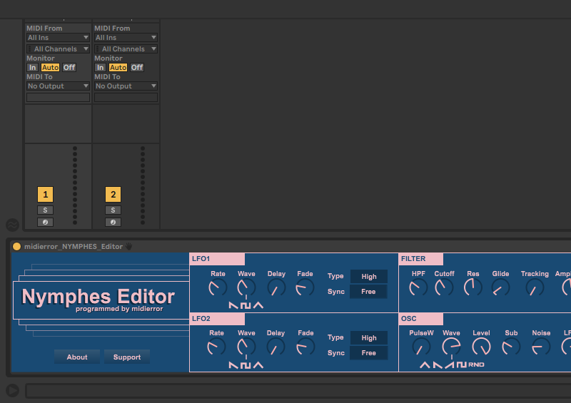Click the hand hot-swap icon beside device title

pyautogui.click(x=129, y=247)
